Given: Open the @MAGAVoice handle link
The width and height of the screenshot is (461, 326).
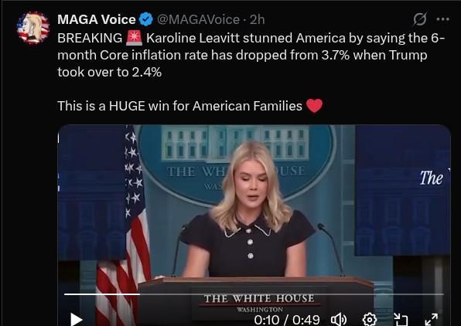Looking at the screenshot, I should pos(198,19).
